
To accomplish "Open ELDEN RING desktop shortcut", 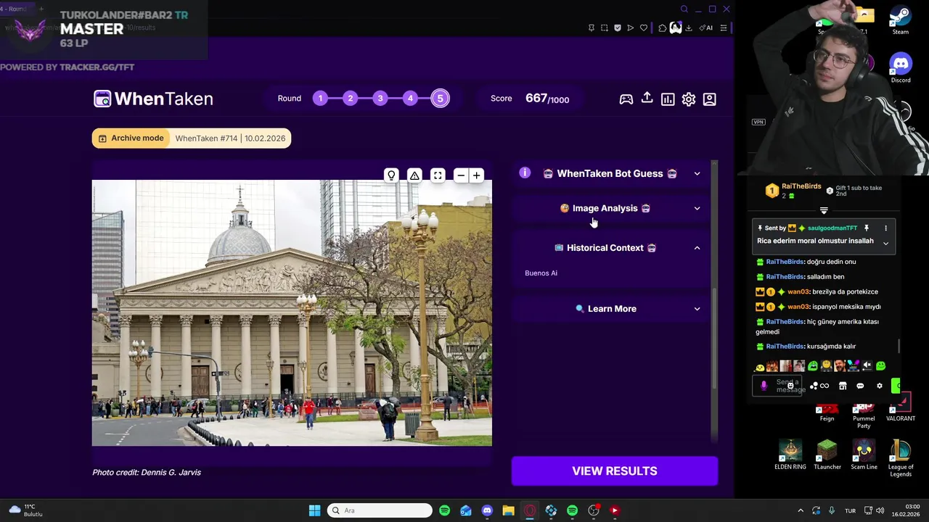I will tap(790, 455).
